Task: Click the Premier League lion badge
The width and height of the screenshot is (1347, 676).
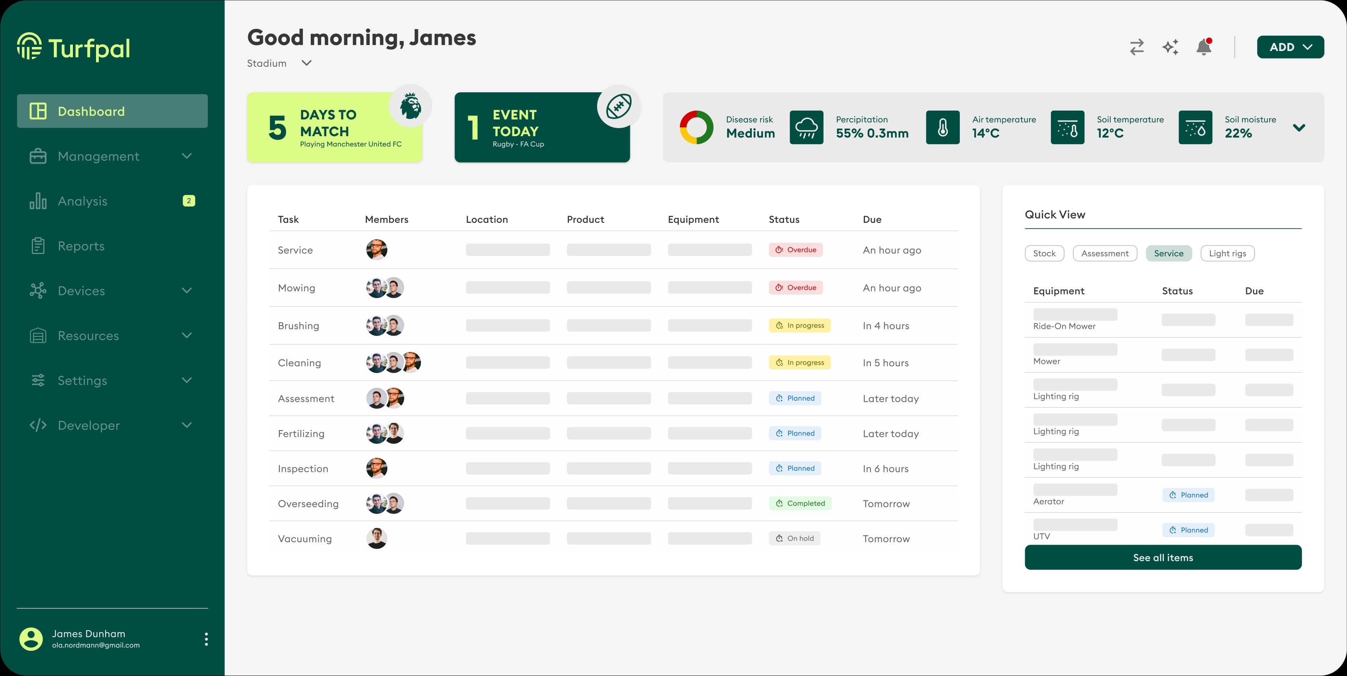Action: (410, 106)
